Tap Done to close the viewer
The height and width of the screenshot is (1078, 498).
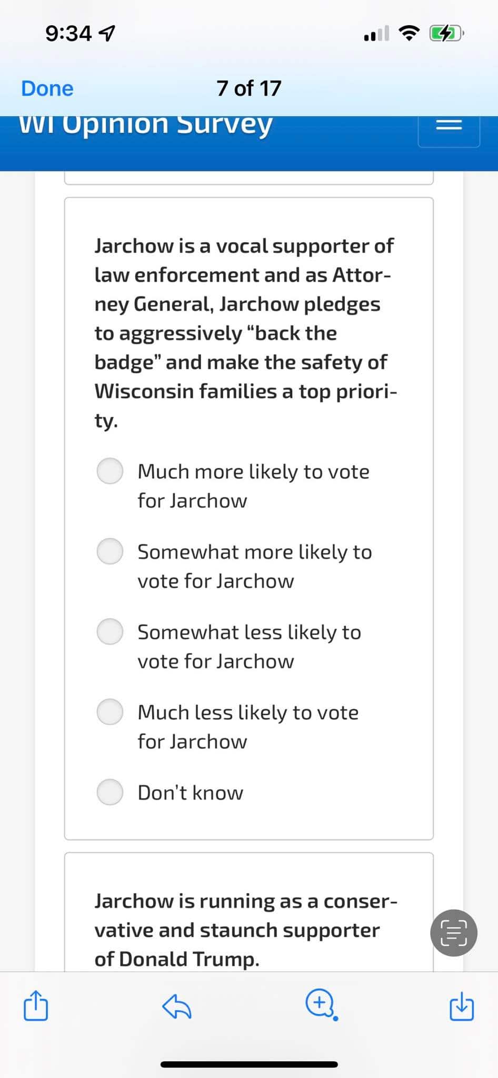pyautogui.click(x=47, y=88)
